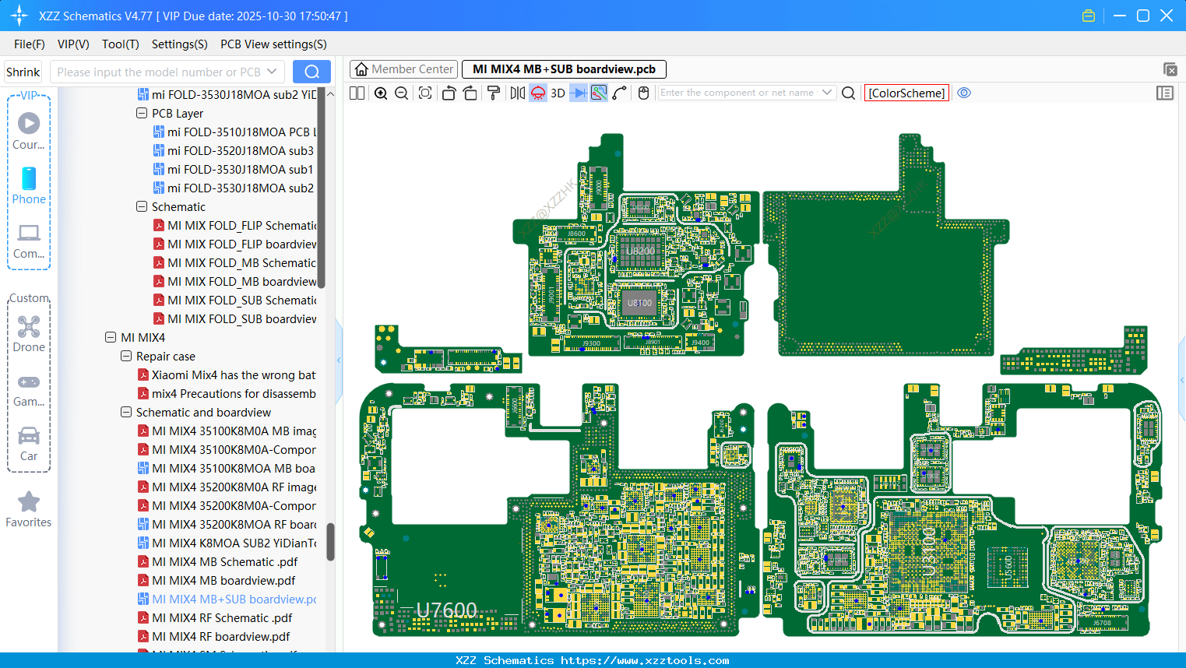Click the zoom in magnifier icon
The width and height of the screenshot is (1186, 668).
pyautogui.click(x=381, y=93)
